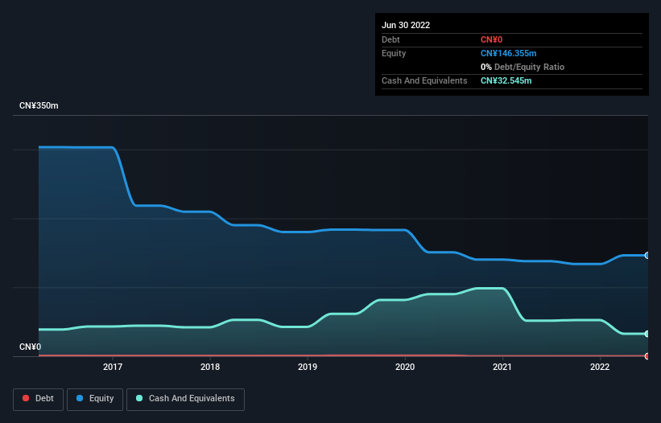The height and width of the screenshot is (423, 661).
Task: Click the tooltip's Cash And Equivalents row label
Action: click(424, 80)
